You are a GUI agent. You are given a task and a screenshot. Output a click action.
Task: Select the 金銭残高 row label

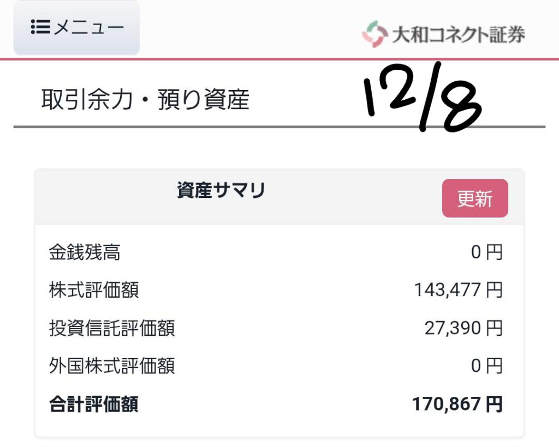coord(85,253)
